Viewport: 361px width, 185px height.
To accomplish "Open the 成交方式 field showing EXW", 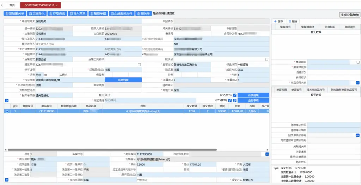I will pyautogui.click(x=253, y=70).
